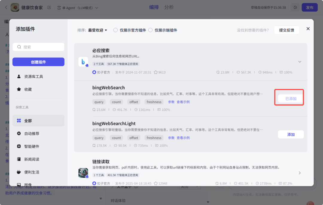Click 参数 link for bingWebSearchLight

(x=171, y=138)
